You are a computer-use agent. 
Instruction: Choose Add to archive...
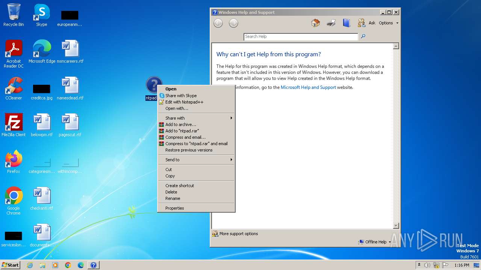(196, 124)
